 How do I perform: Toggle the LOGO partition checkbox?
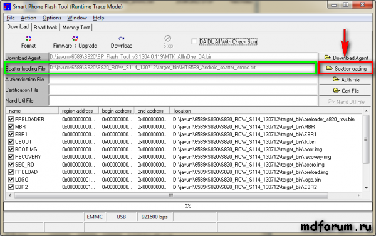click(11, 180)
